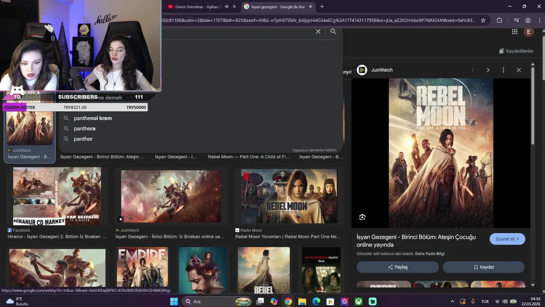This screenshot has width=545, height=307.
Task: Select the suggestion panthenol krem
Action: 93,118
